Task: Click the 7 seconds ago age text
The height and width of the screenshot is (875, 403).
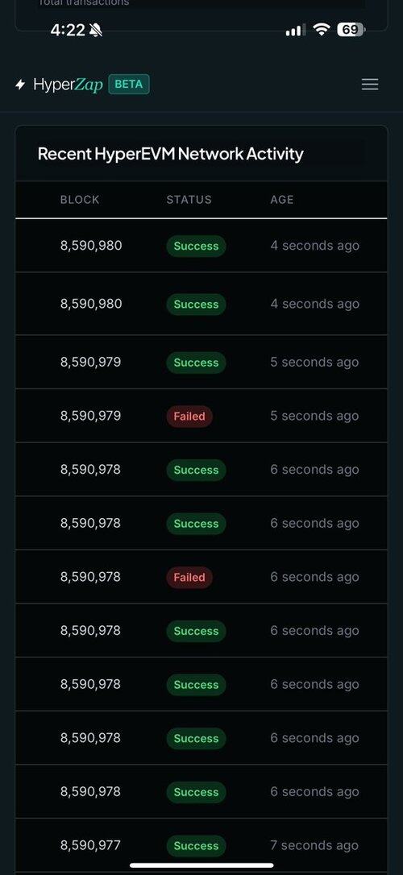Action: tap(314, 845)
